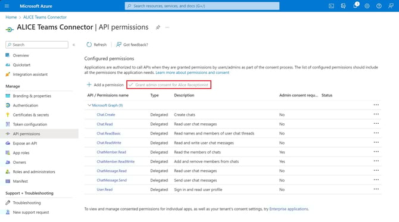Viewport: 399px width, 222px height.
Task: Open the Chat.ReadWrite permission link
Action: coord(109,143)
